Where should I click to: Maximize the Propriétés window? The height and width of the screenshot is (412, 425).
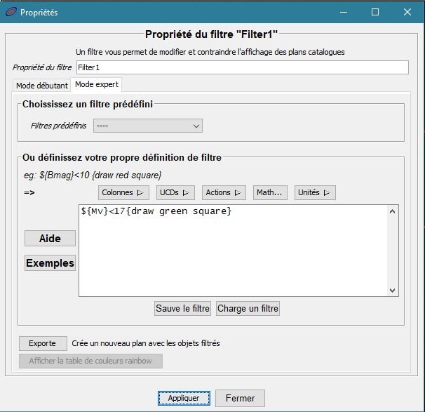tap(375, 12)
